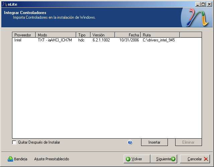
Task: Click the Tipo column header
Action: 83,35
